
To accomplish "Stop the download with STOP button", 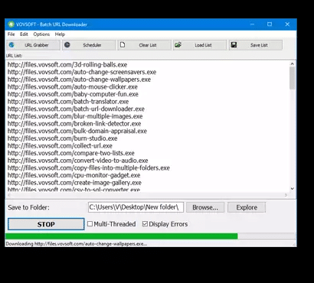I will point(46,224).
